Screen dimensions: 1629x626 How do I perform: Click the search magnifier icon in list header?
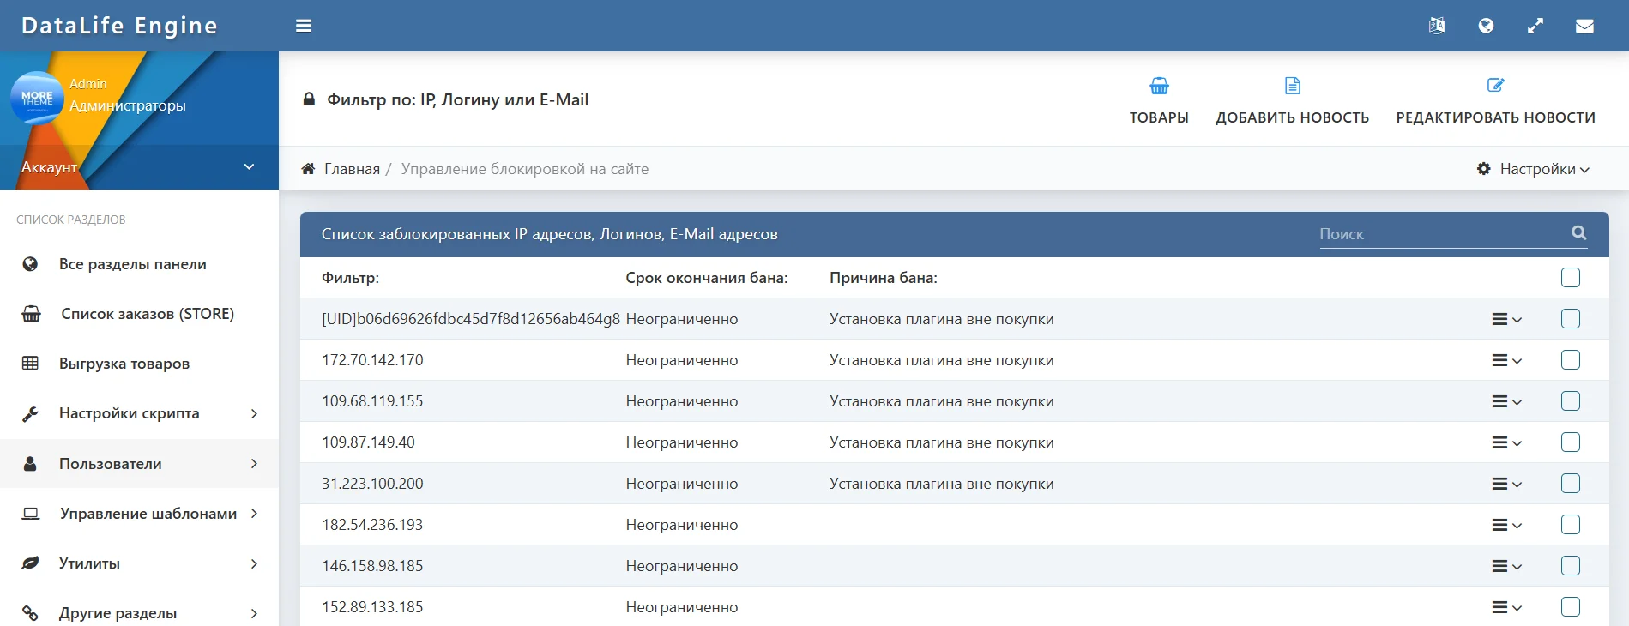[x=1578, y=232]
